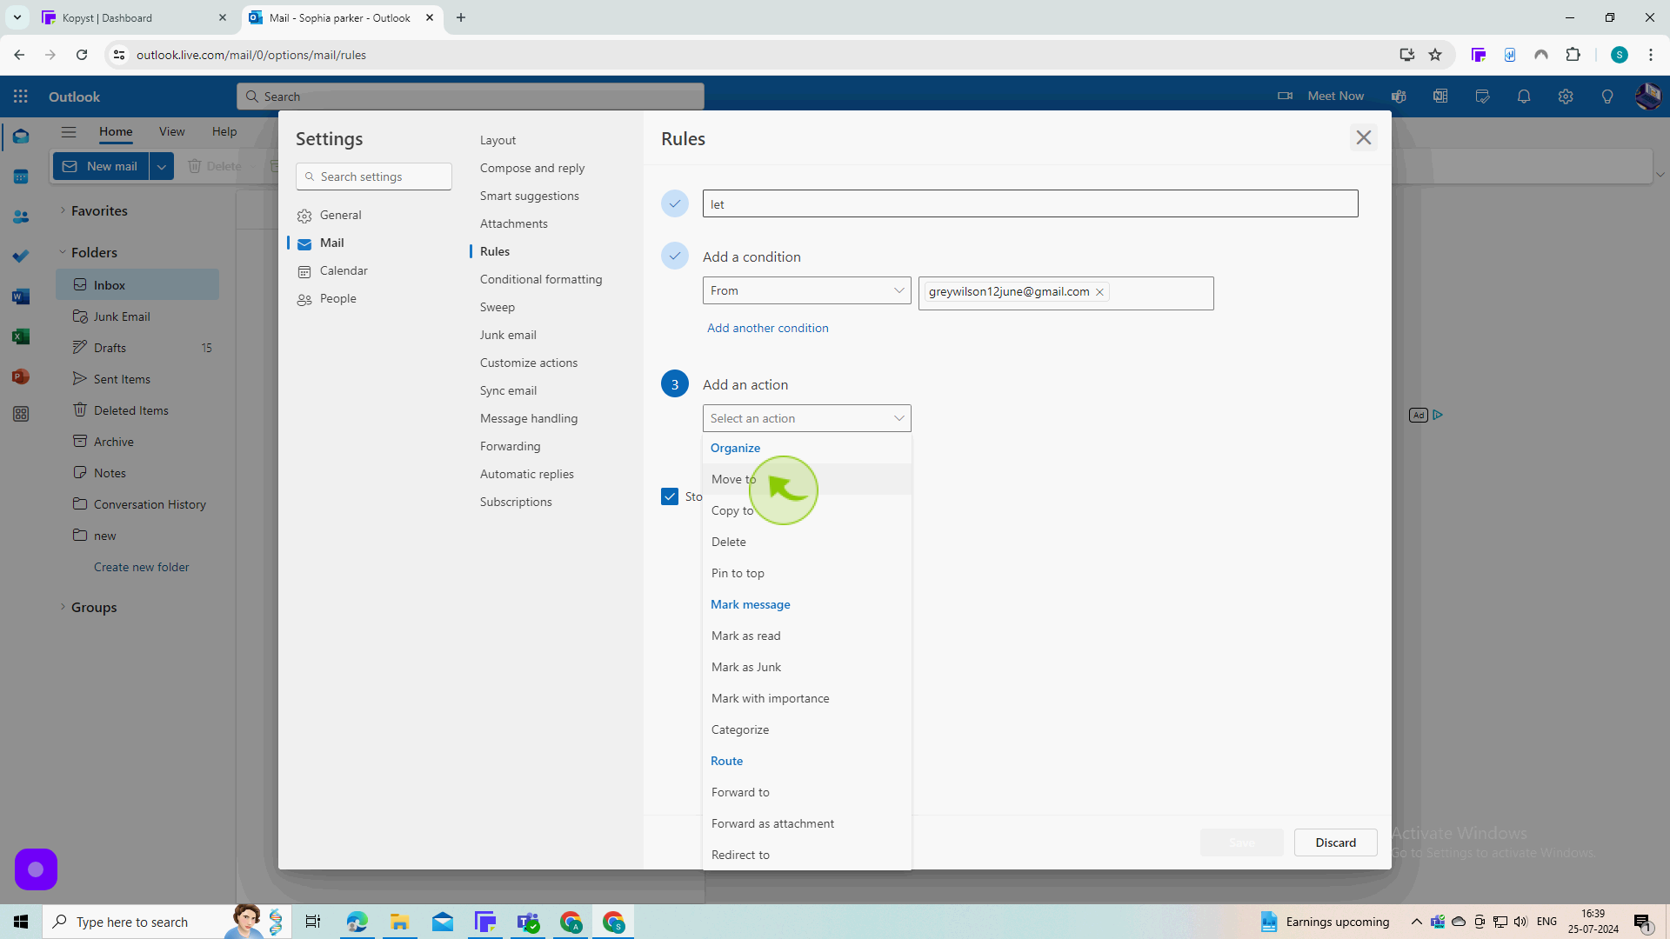Launch Excel from the app rail
Image resolution: width=1670 pixels, height=939 pixels.
(x=21, y=336)
